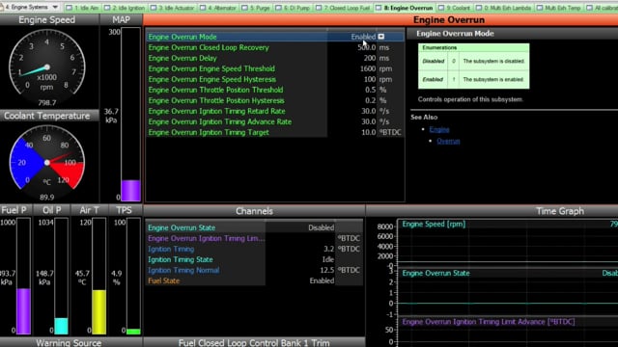This screenshot has width=618, height=347.
Task: Switch to the 7: Closed Loop Fuel tab
Action: point(344,8)
